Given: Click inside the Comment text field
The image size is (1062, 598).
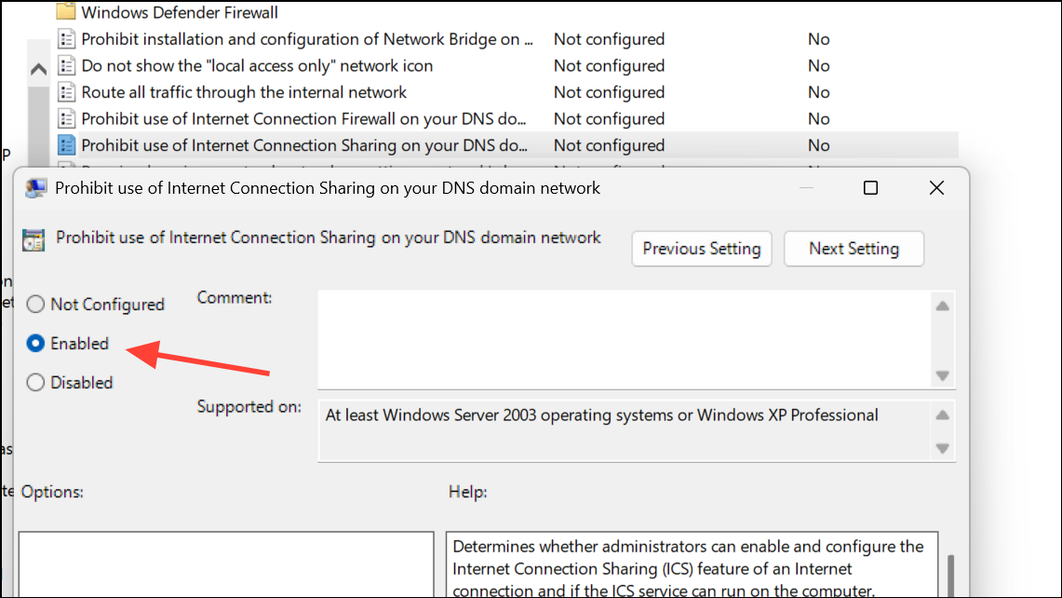Looking at the screenshot, I should click(x=624, y=339).
